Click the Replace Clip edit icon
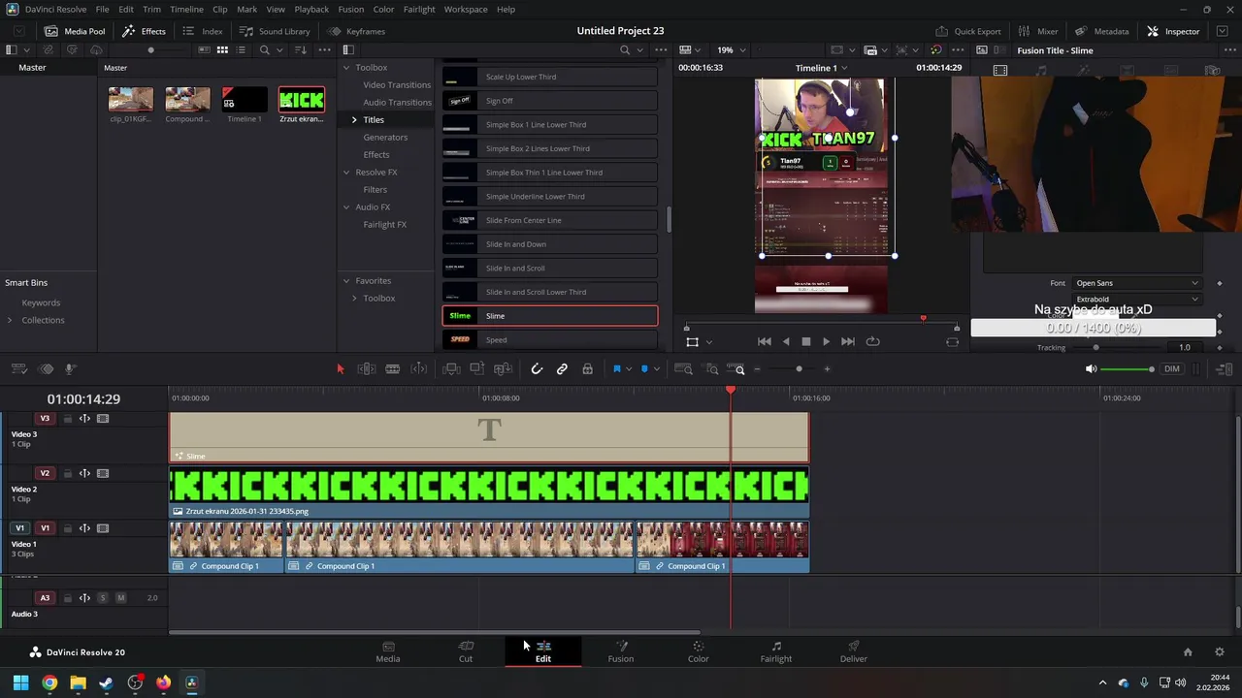 (x=503, y=368)
